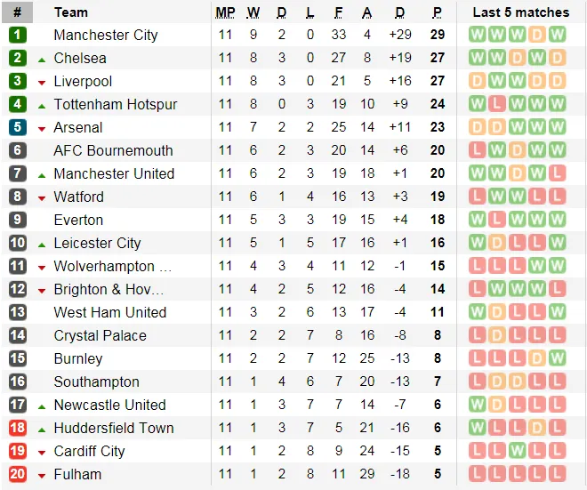Sort by points using P header
The image size is (587, 490).
437,12
